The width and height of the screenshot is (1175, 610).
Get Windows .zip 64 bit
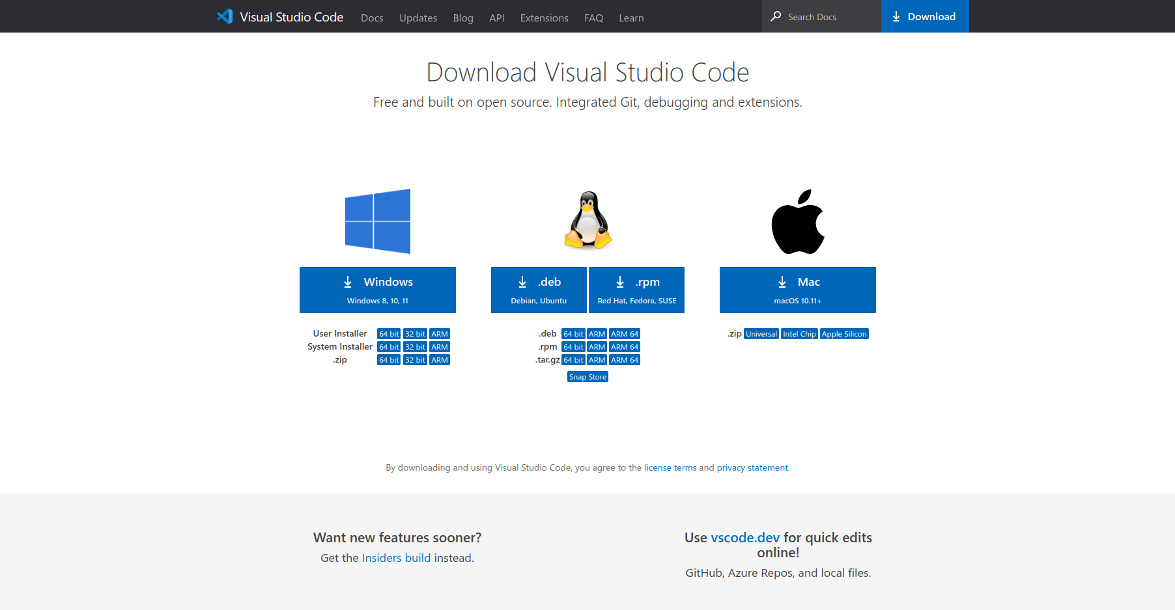[389, 360]
